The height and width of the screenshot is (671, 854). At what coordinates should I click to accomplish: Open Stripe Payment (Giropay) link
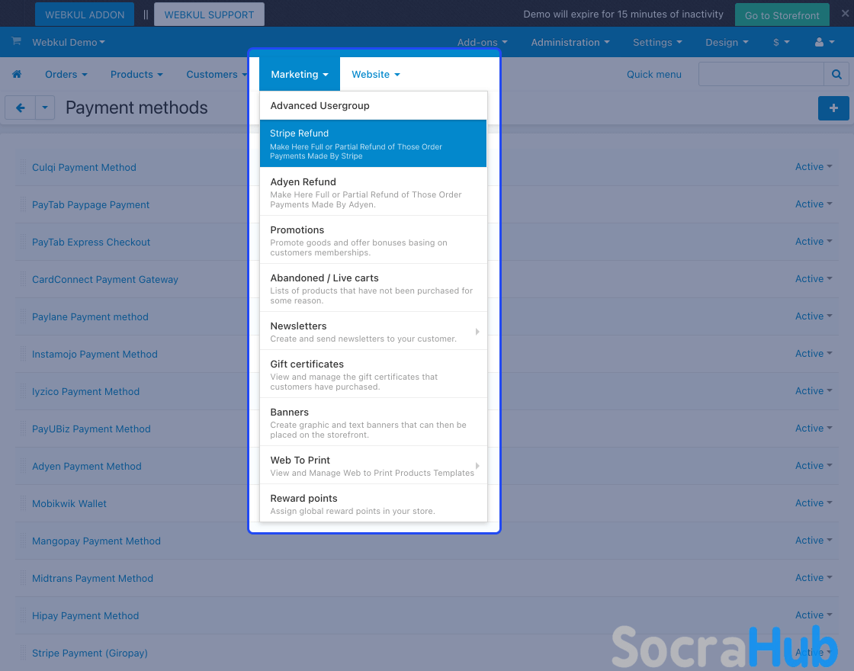click(x=90, y=653)
